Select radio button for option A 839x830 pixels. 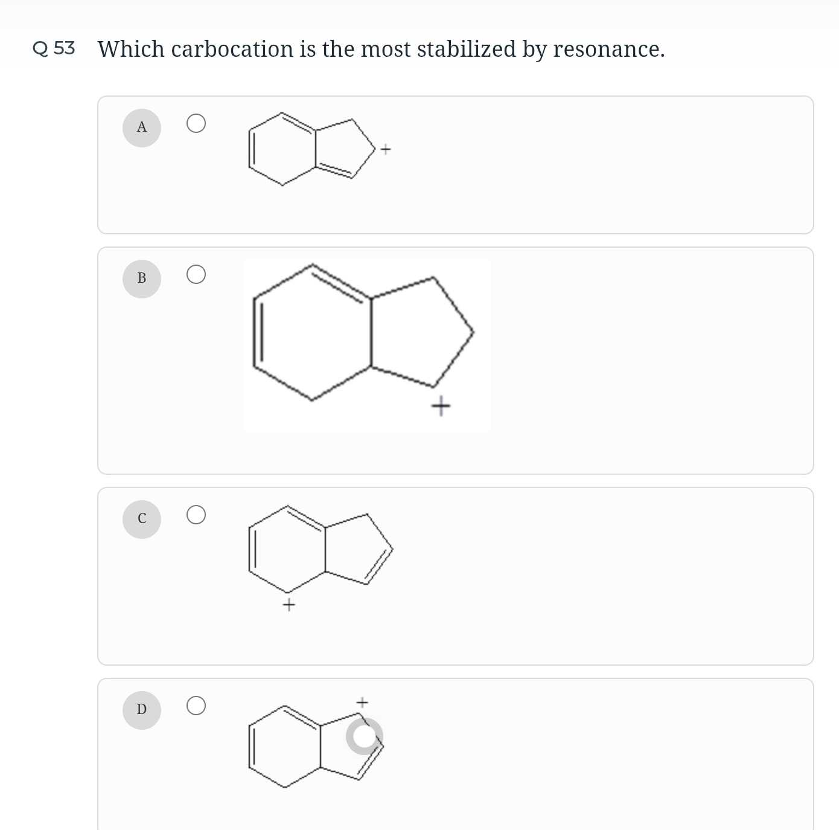coord(196,124)
